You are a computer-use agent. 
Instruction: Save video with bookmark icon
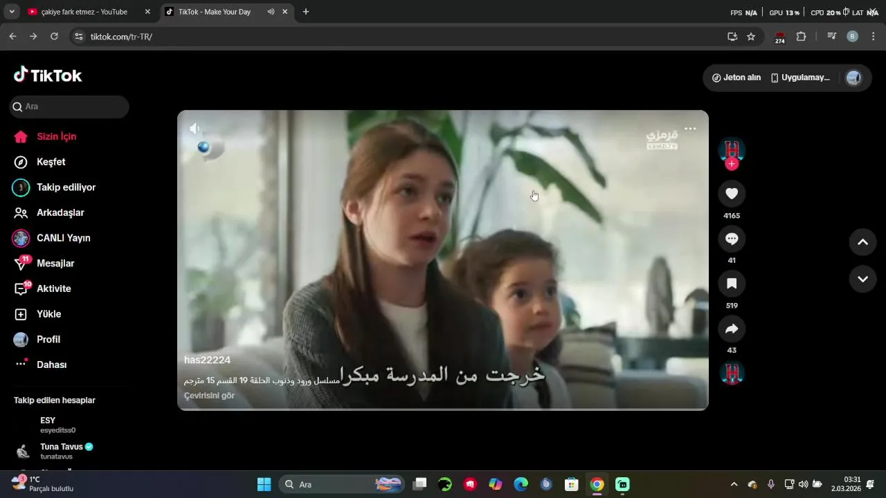(732, 284)
